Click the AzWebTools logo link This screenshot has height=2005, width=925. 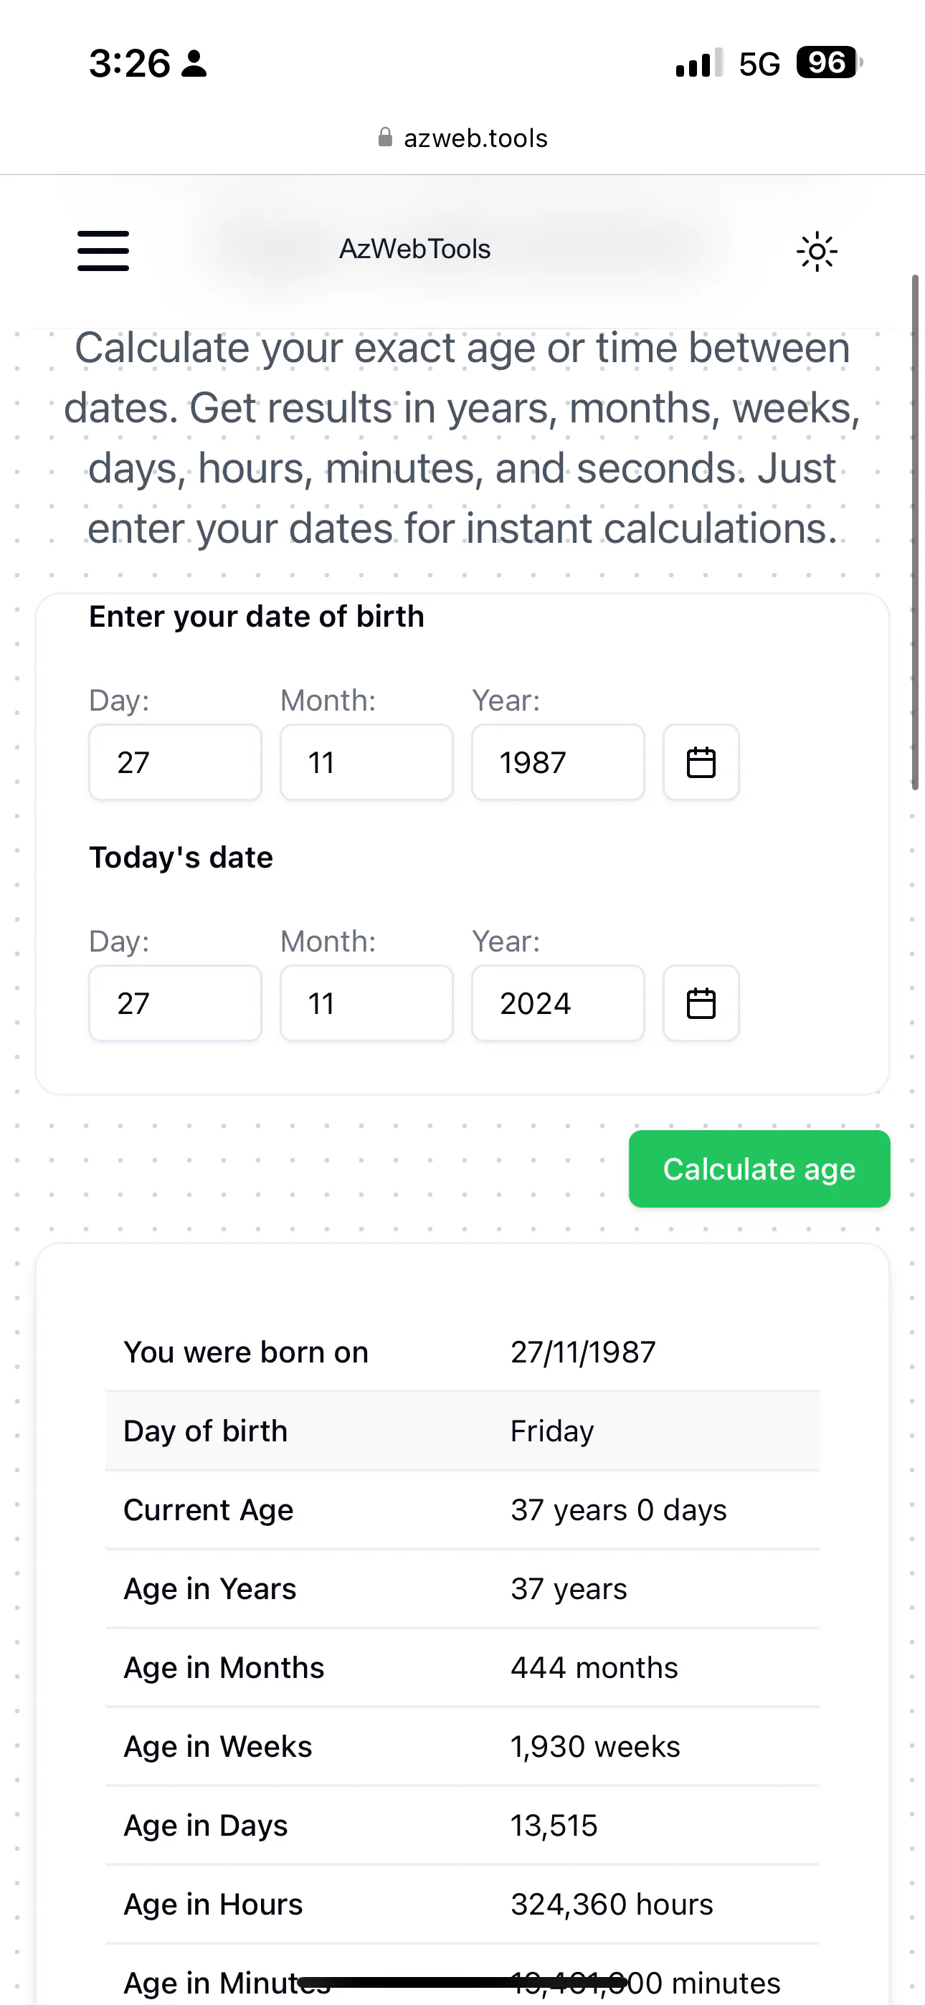(415, 249)
